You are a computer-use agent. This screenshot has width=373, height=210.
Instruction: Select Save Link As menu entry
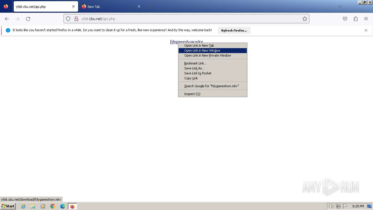[x=213, y=68]
